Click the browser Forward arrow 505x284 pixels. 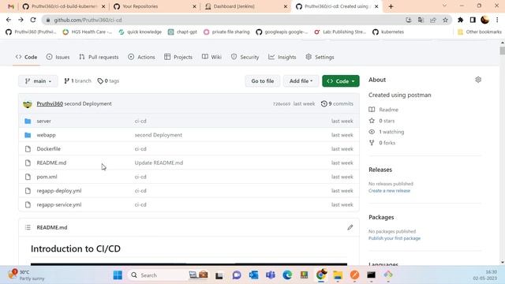coord(21,20)
